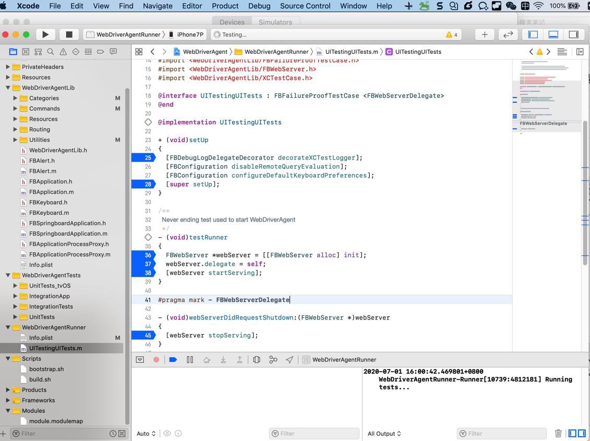Click the Run (play) button in toolbar
The image size is (590, 441).
coord(45,34)
